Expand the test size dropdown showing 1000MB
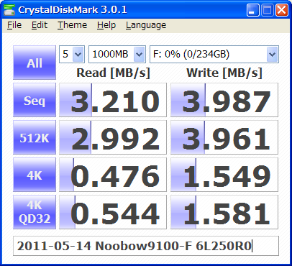 click(x=117, y=54)
